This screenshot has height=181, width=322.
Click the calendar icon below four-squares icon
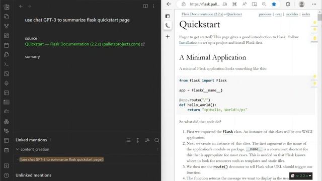pyautogui.click(x=7, y=45)
